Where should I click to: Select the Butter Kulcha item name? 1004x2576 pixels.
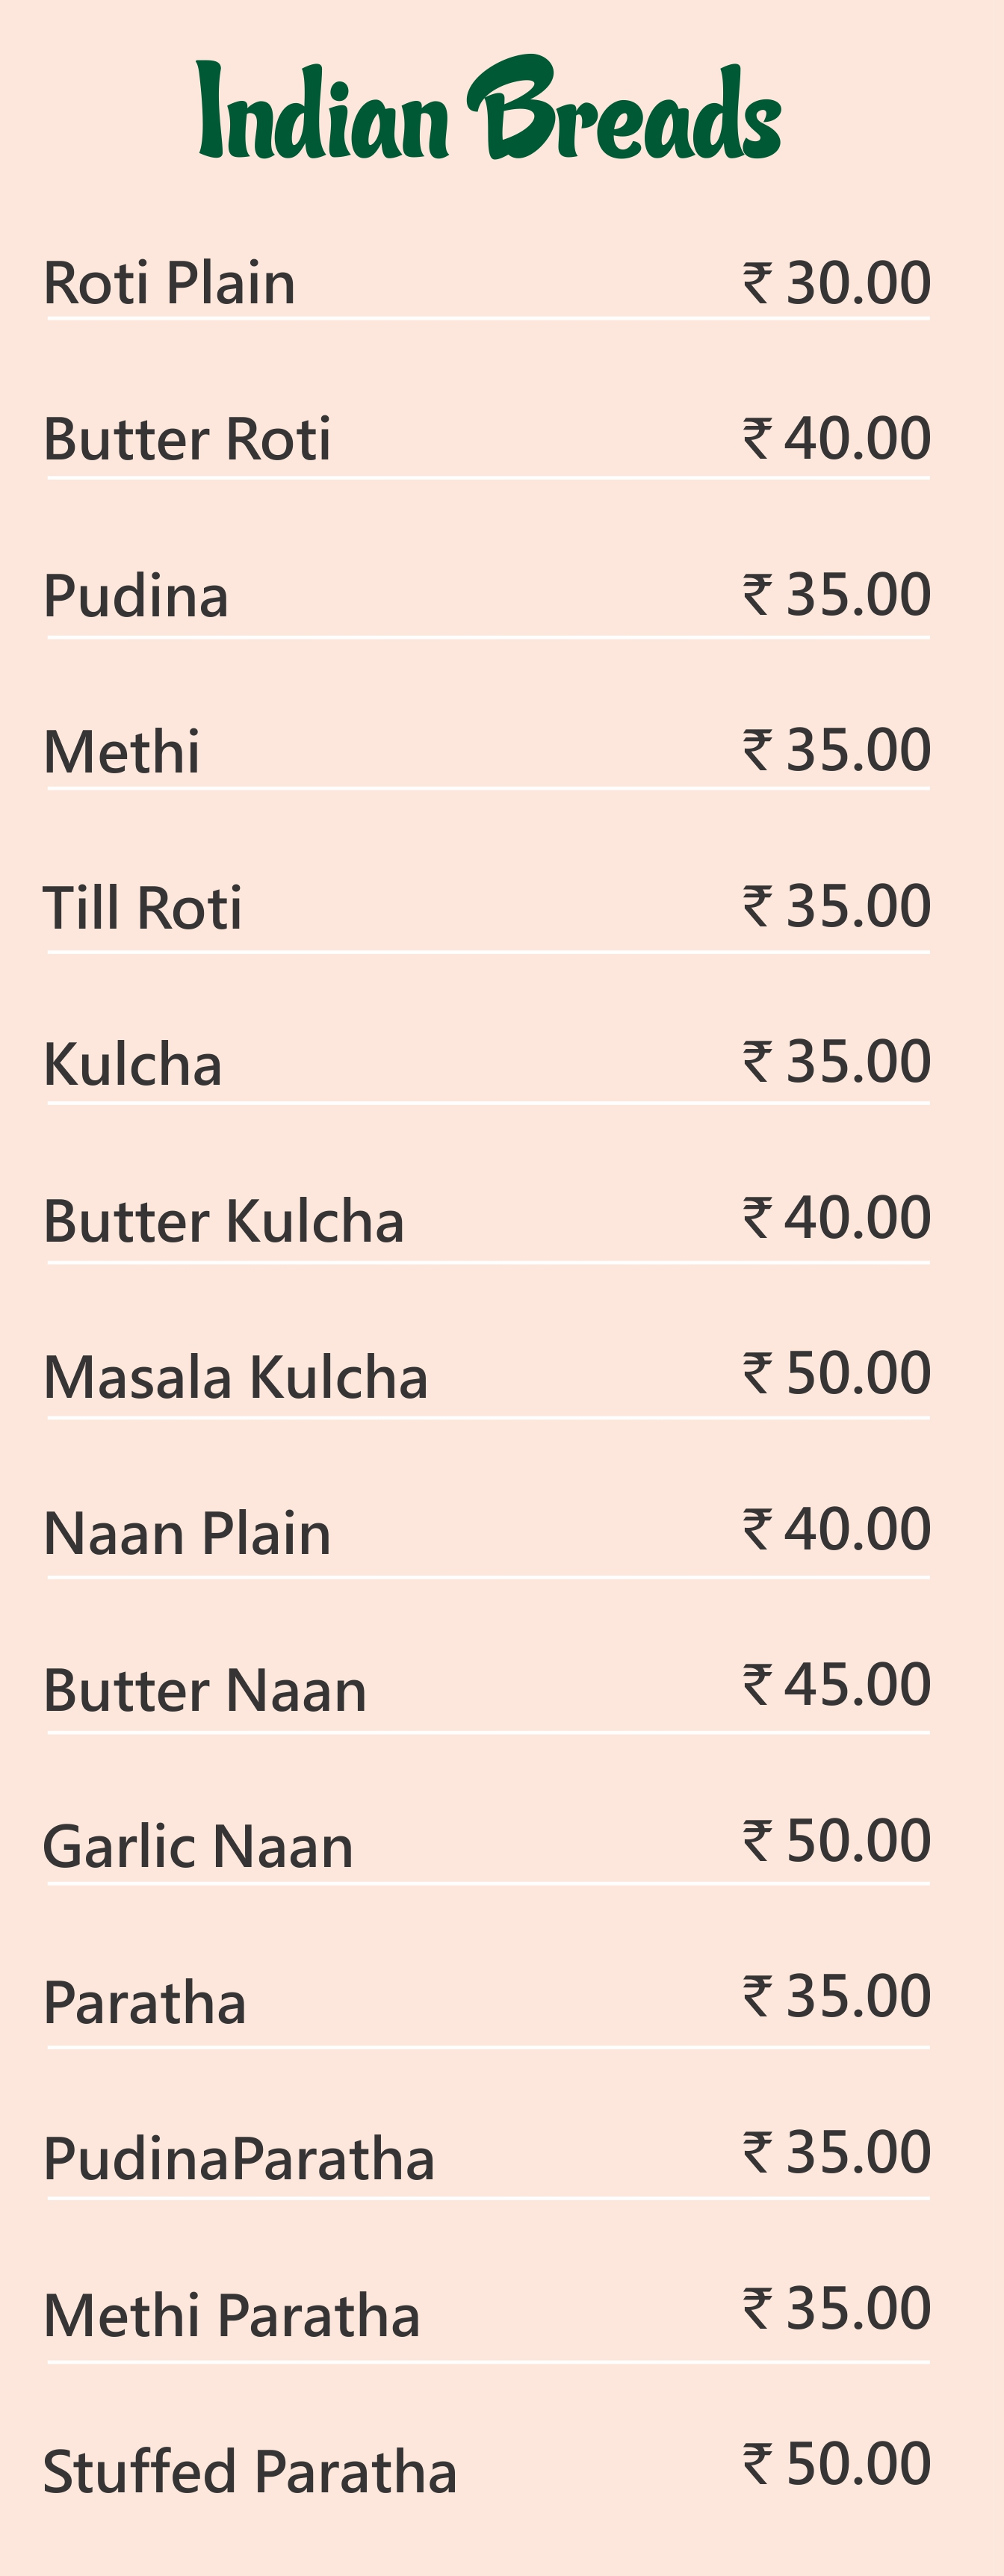[x=223, y=1221]
